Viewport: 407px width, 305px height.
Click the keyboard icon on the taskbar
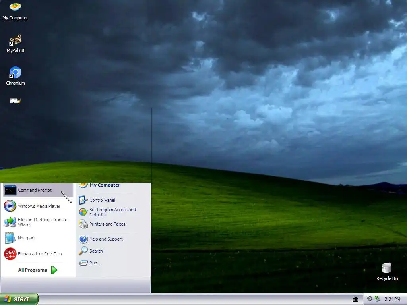(355, 299)
